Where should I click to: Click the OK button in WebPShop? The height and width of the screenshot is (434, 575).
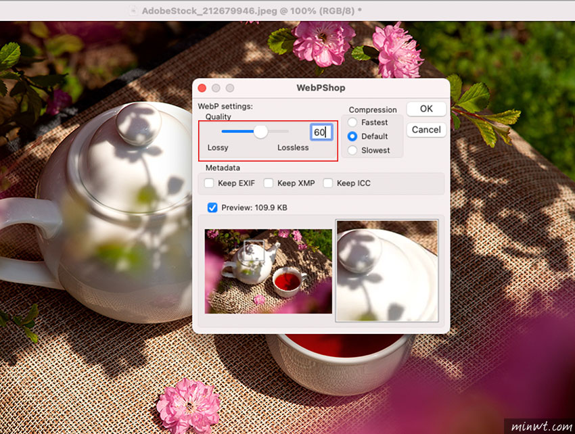426,109
